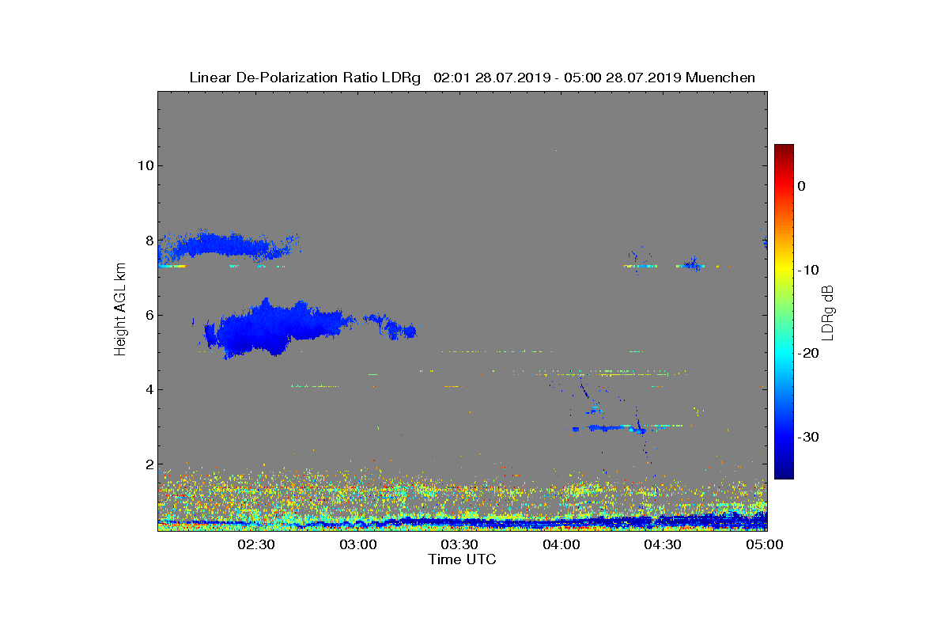949x633 pixels.
Task: Click the 05:00 time tick label
Action: coord(765,544)
